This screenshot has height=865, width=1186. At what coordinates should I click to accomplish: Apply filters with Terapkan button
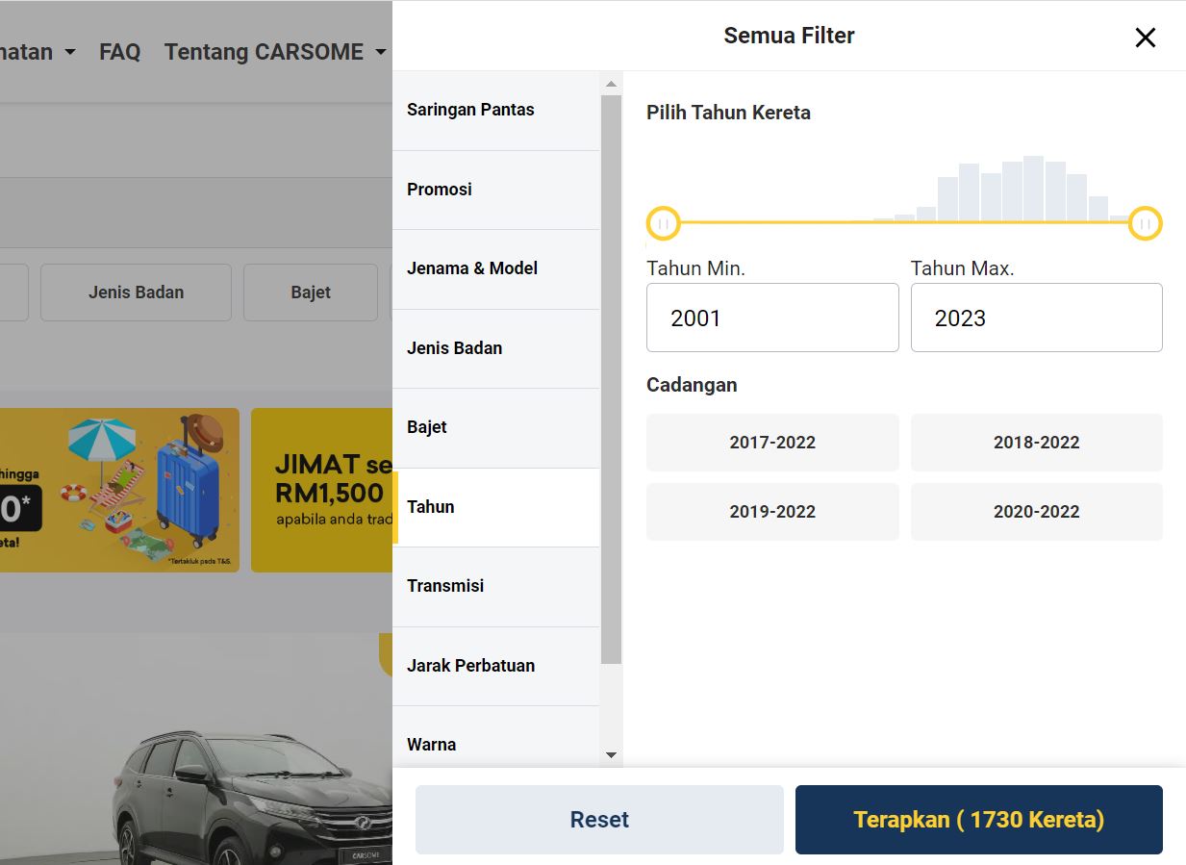(978, 820)
